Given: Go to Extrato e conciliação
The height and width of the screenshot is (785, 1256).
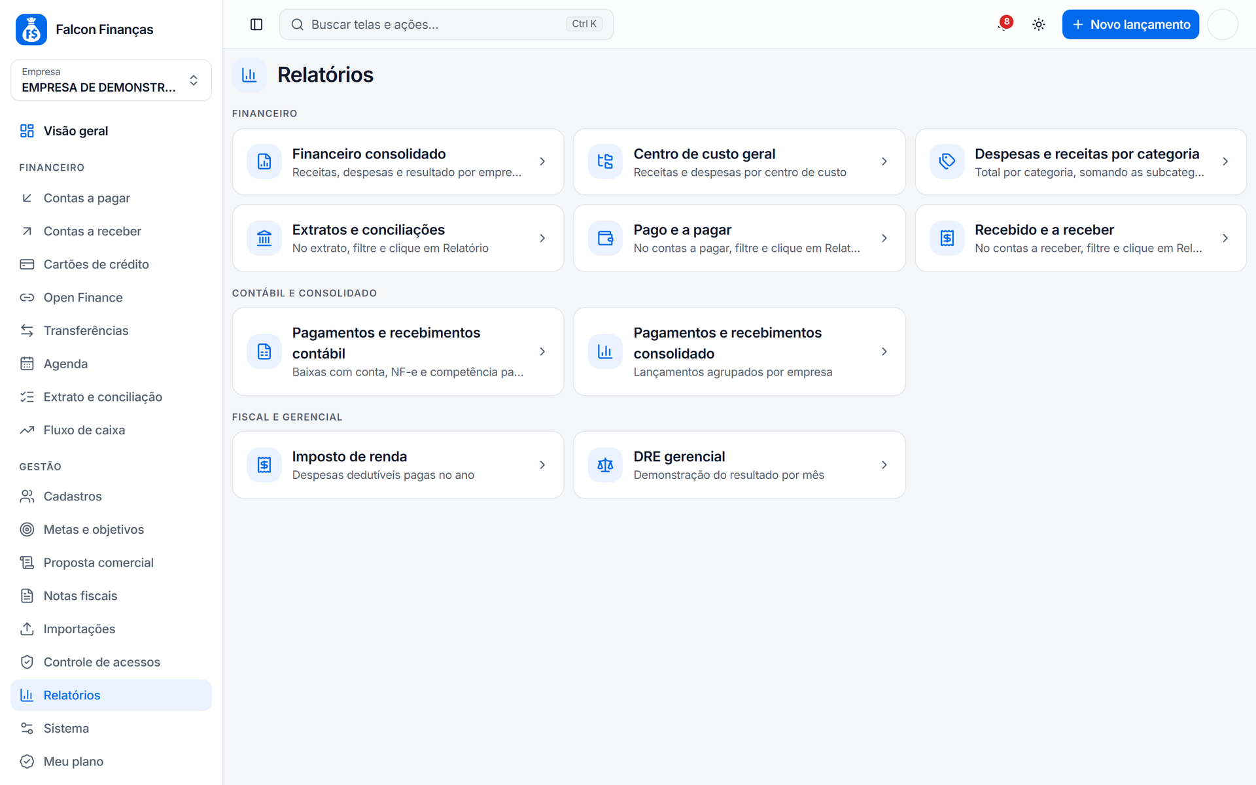Looking at the screenshot, I should 111,397.
